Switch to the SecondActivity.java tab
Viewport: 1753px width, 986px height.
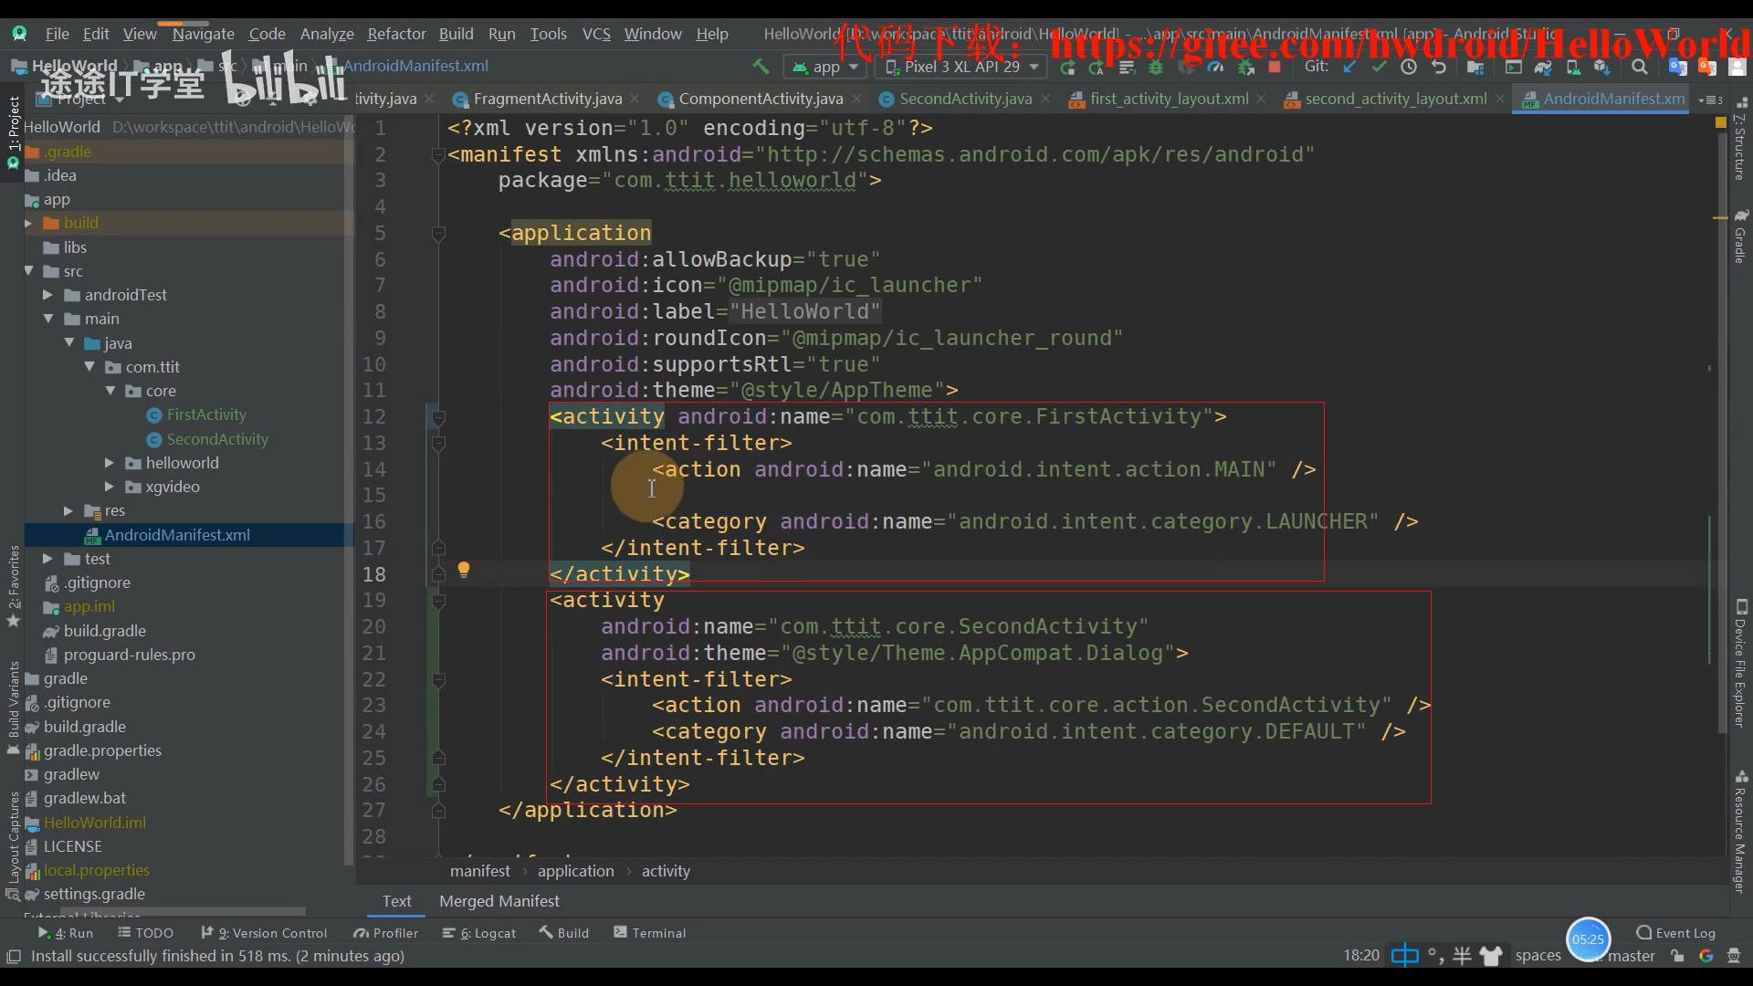point(965,99)
